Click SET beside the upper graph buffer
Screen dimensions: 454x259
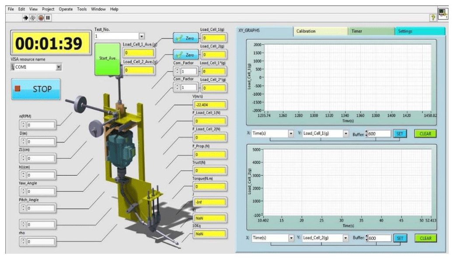pyautogui.click(x=400, y=134)
